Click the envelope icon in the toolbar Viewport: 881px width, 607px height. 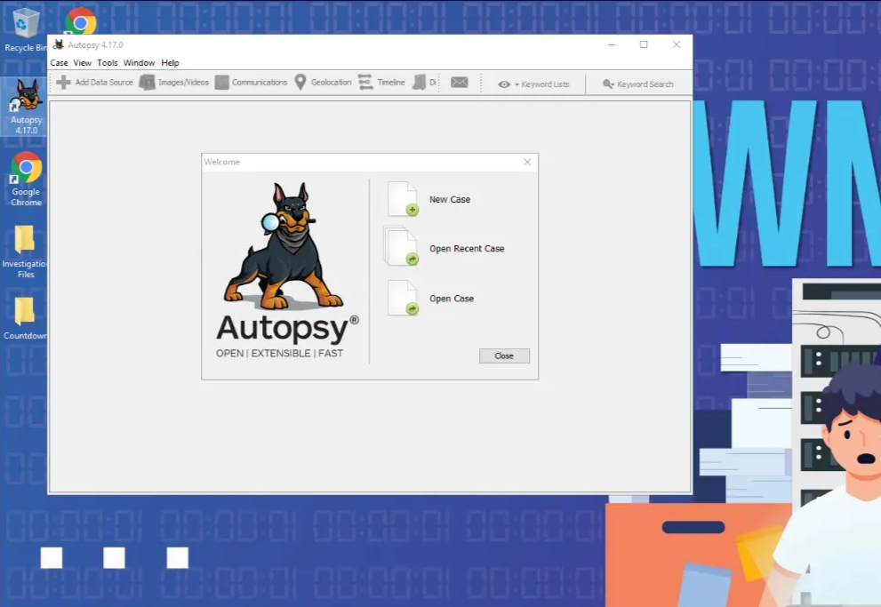tap(459, 83)
